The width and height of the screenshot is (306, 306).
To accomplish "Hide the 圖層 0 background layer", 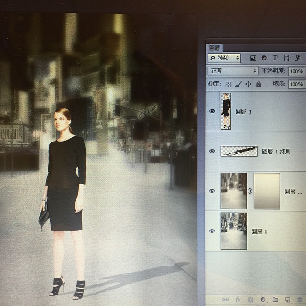I will pos(212,231).
